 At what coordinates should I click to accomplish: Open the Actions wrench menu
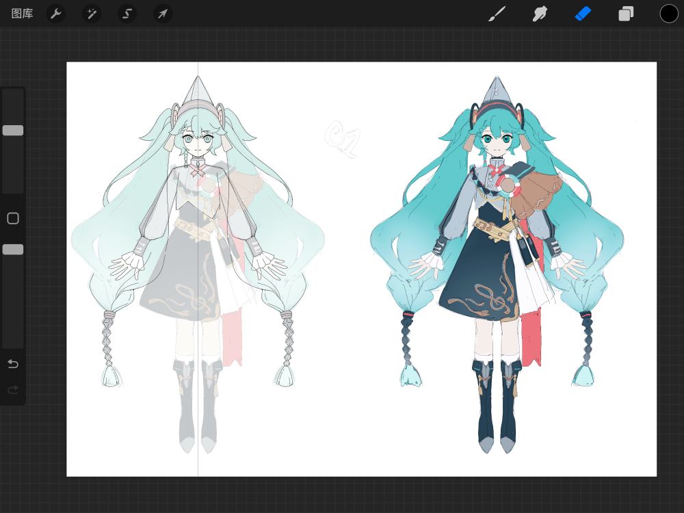pyautogui.click(x=56, y=14)
